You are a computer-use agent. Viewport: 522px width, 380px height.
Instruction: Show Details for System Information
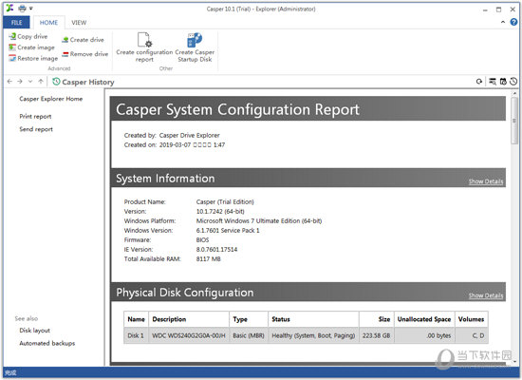[486, 181]
